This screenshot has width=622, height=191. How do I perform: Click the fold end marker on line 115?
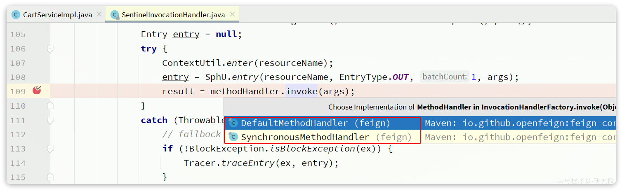[50, 177]
